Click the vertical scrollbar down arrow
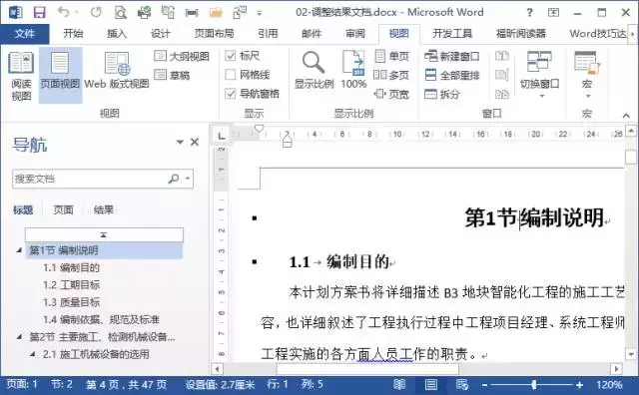The image size is (639, 395). click(x=631, y=354)
